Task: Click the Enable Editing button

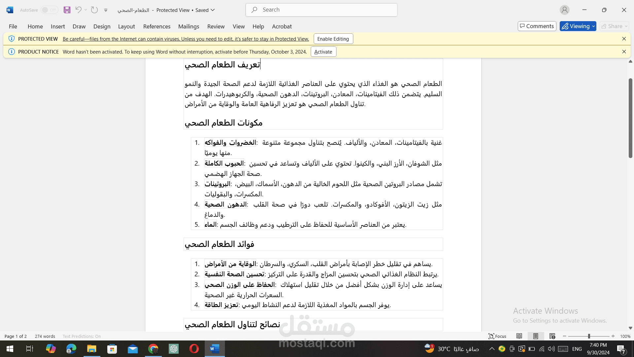Action: (x=333, y=39)
